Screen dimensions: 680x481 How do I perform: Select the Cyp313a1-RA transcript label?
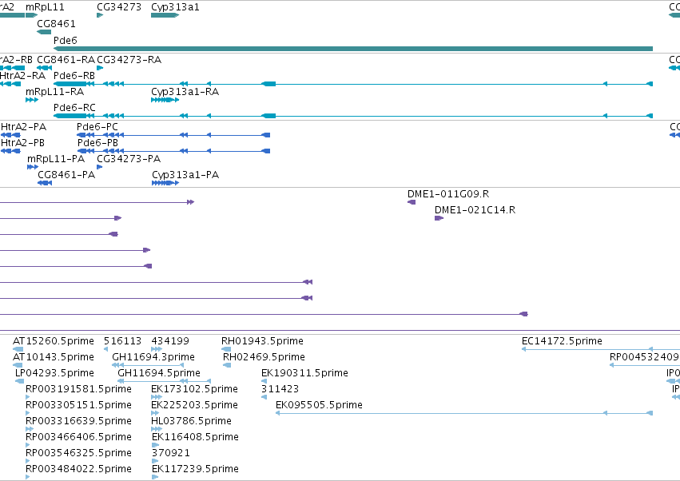(185, 92)
